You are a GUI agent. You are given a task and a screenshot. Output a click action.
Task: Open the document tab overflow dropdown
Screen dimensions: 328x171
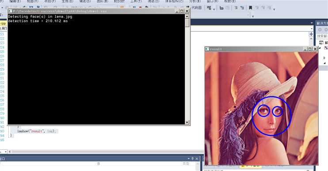(312, 23)
